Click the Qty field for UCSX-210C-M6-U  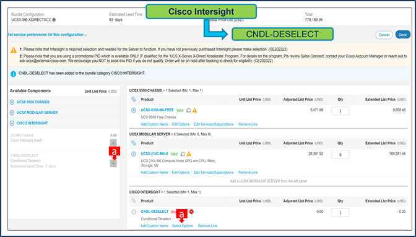tap(340, 155)
